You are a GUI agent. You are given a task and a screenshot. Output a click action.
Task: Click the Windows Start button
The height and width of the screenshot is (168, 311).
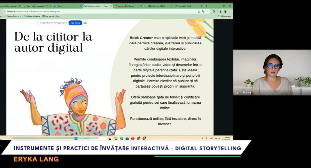pyautogui.click(x=76, y=139)
